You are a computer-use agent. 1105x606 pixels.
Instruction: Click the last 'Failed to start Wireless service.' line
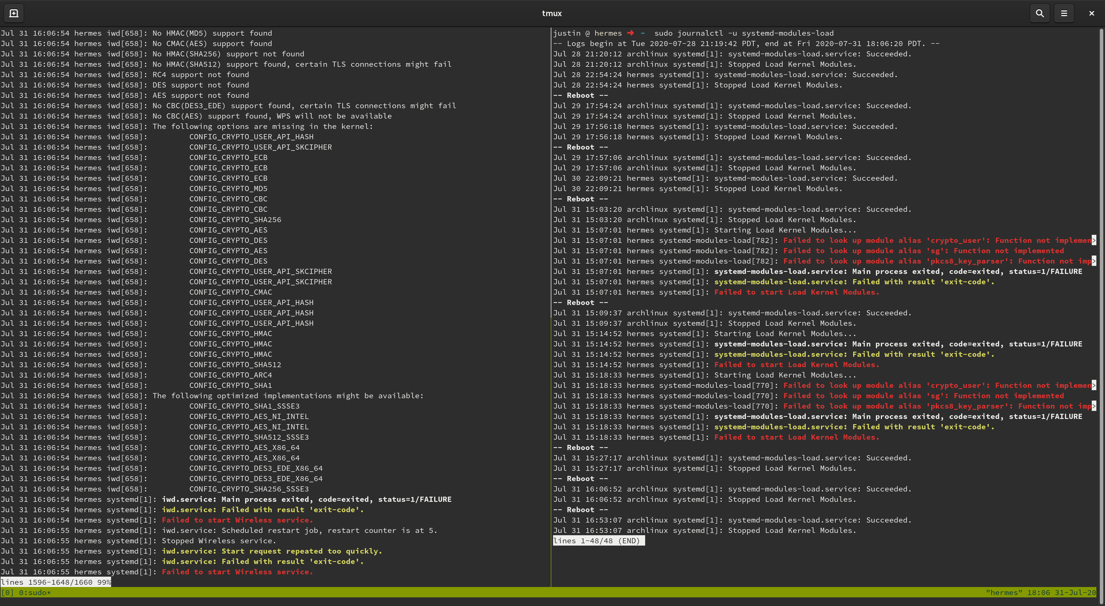237,572
